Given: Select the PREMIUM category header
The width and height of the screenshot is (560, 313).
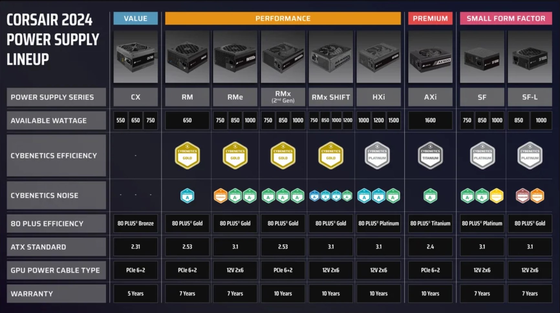Looking at the screenshot, I should (430, 18).
